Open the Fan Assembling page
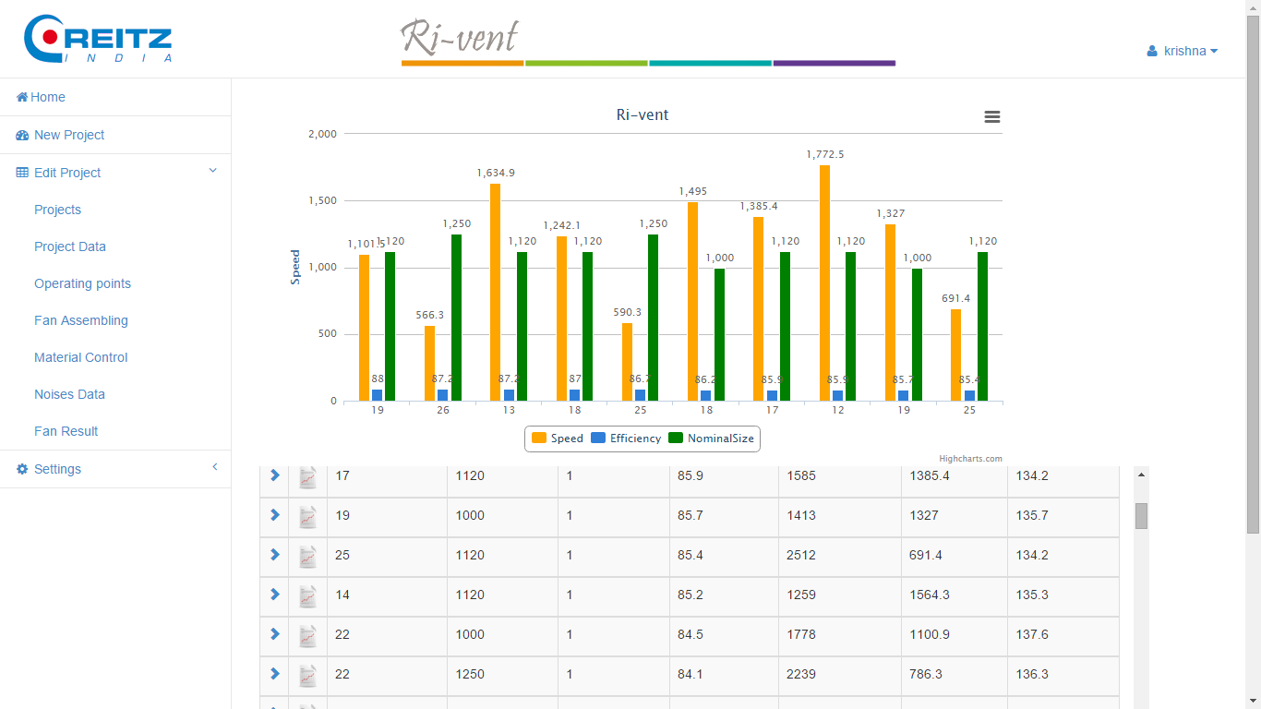This screenshot has width=1261, height=709. point(81,320)
